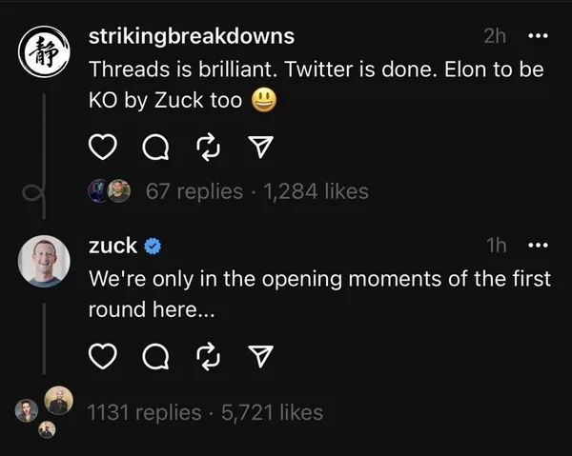Open replier avatars beside 67 replies

109,191
